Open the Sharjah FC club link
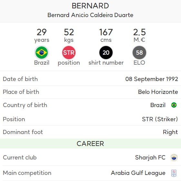This screenshot has height=181, width=181. pyautogui.click(x=150, y=158)
